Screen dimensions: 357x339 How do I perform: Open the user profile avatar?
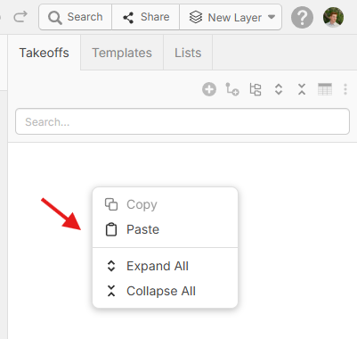coord(333,17)
